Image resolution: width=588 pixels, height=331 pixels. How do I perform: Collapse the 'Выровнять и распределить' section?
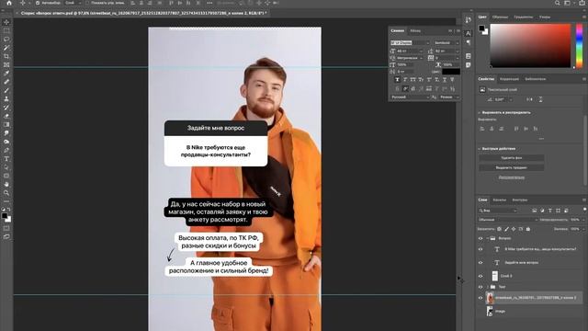[x=480, y=112]
